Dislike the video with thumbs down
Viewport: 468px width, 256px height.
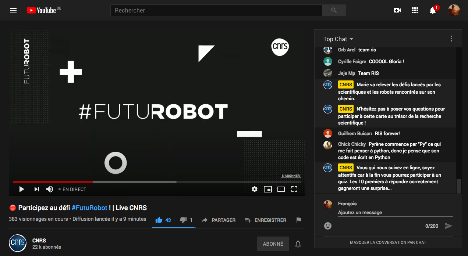[186, 220]
